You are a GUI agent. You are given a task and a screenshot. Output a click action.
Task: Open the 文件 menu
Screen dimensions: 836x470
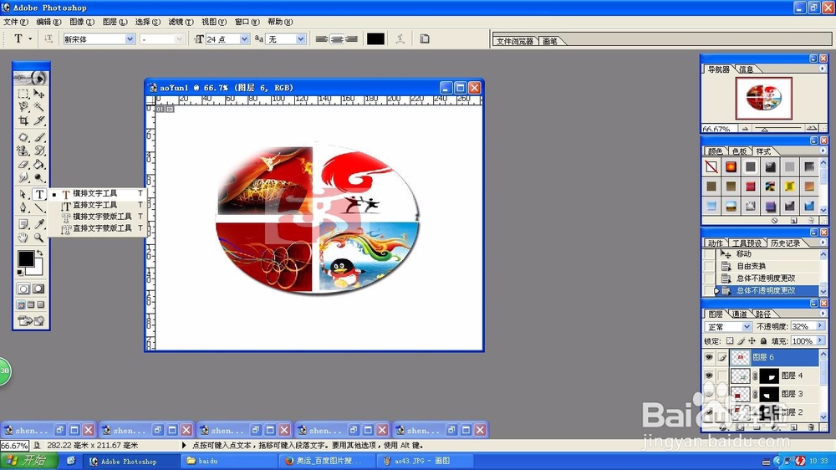point(15,22)
